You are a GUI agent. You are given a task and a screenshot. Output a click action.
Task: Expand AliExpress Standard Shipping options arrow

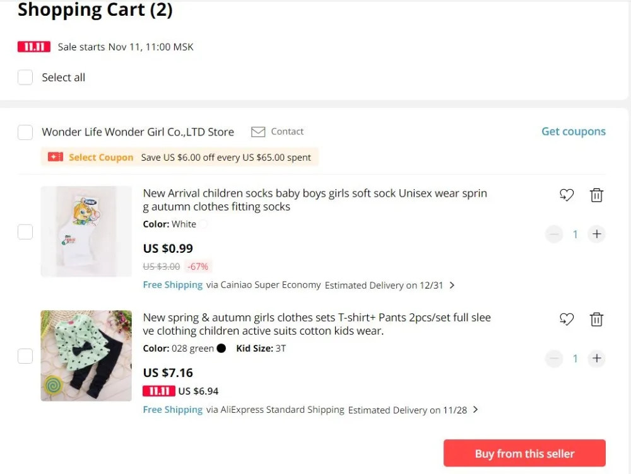pyautogui.click(x=476, y=410)
